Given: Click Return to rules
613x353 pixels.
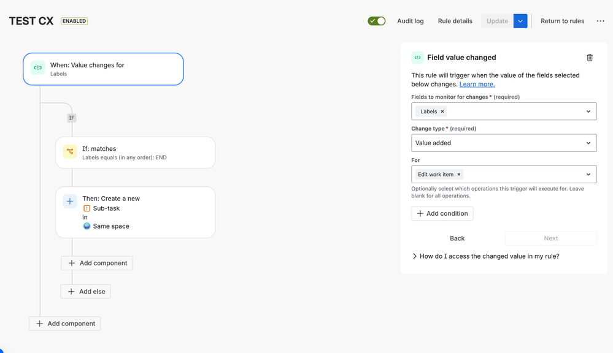Looking at the screenshot, I should point(562,21).
